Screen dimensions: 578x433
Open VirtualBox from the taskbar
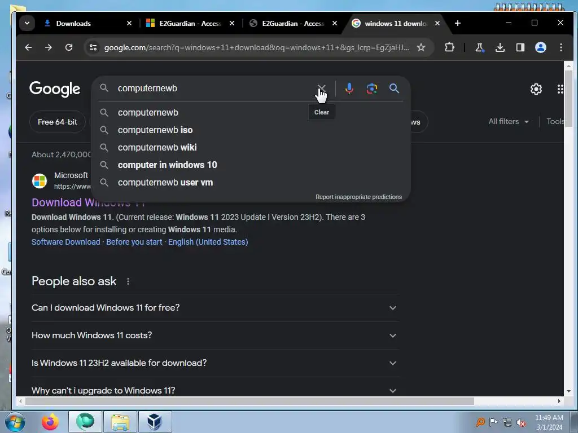(x=155, y=422)
